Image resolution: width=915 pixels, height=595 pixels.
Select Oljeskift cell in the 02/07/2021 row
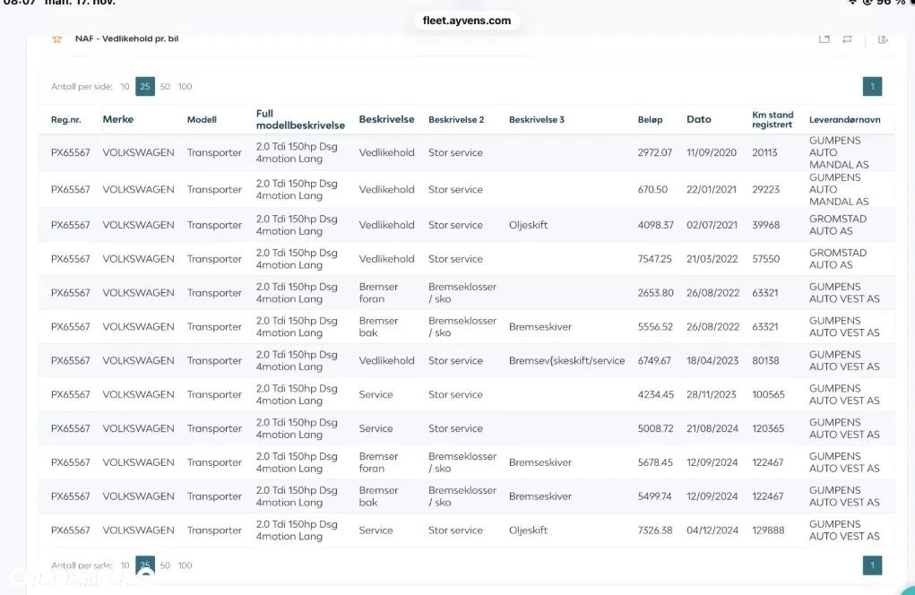click(528, 225)
